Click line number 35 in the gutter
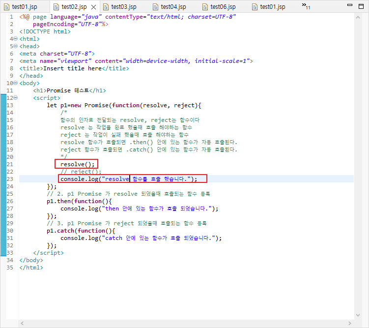 10,268
